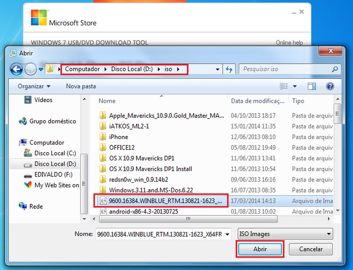Select the android-x86-4.3-20130725 ISO file

[143, 212]
